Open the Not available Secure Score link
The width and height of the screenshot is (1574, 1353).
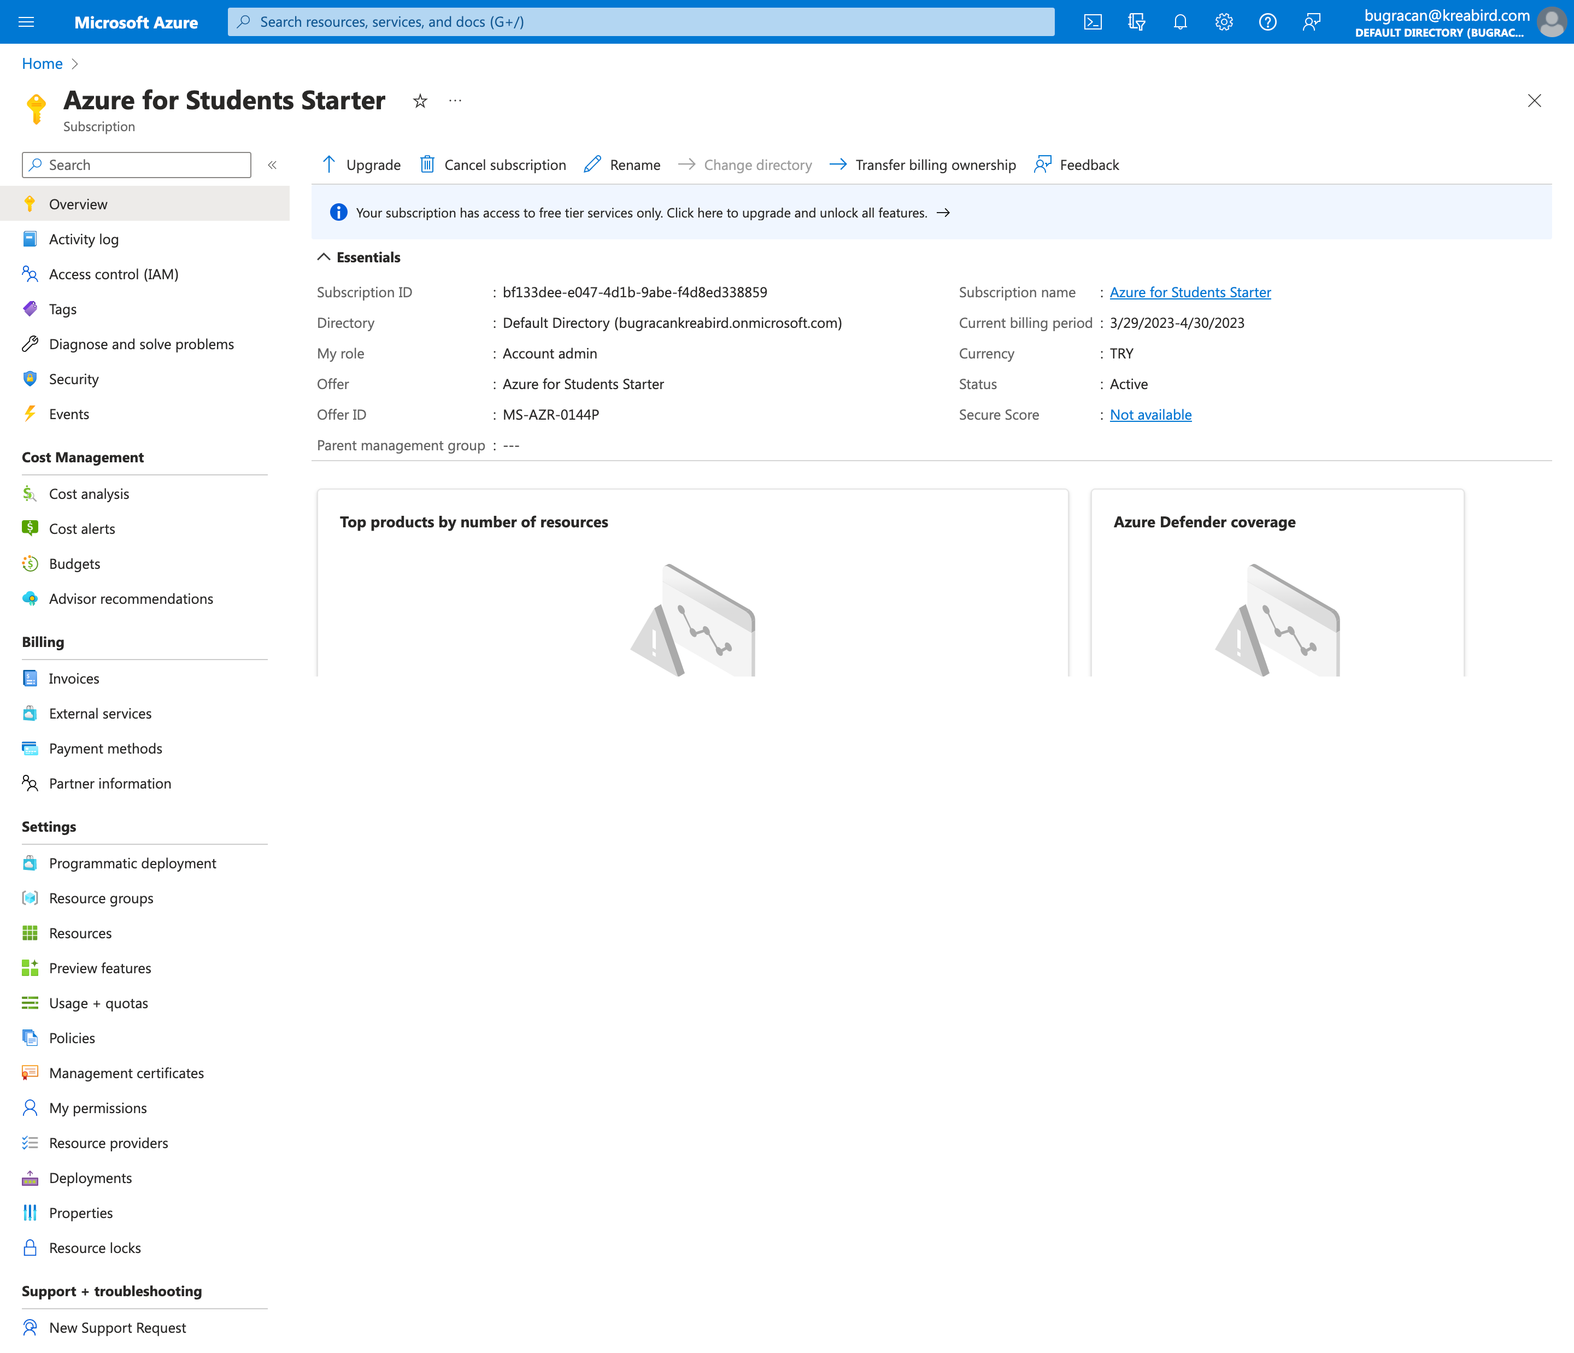pos(1151,415)
